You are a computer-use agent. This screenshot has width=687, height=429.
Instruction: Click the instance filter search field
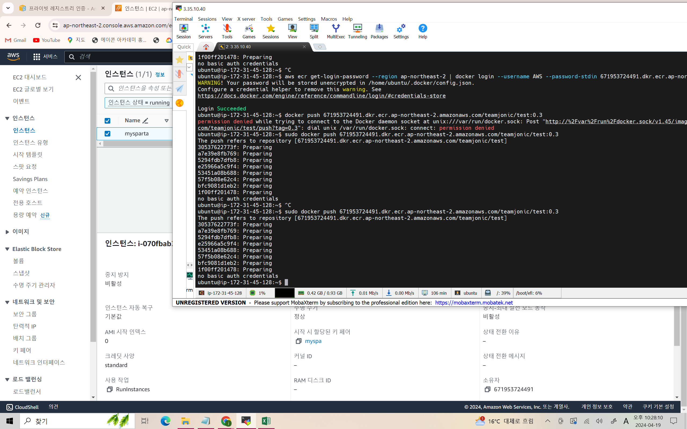[138, 88]
